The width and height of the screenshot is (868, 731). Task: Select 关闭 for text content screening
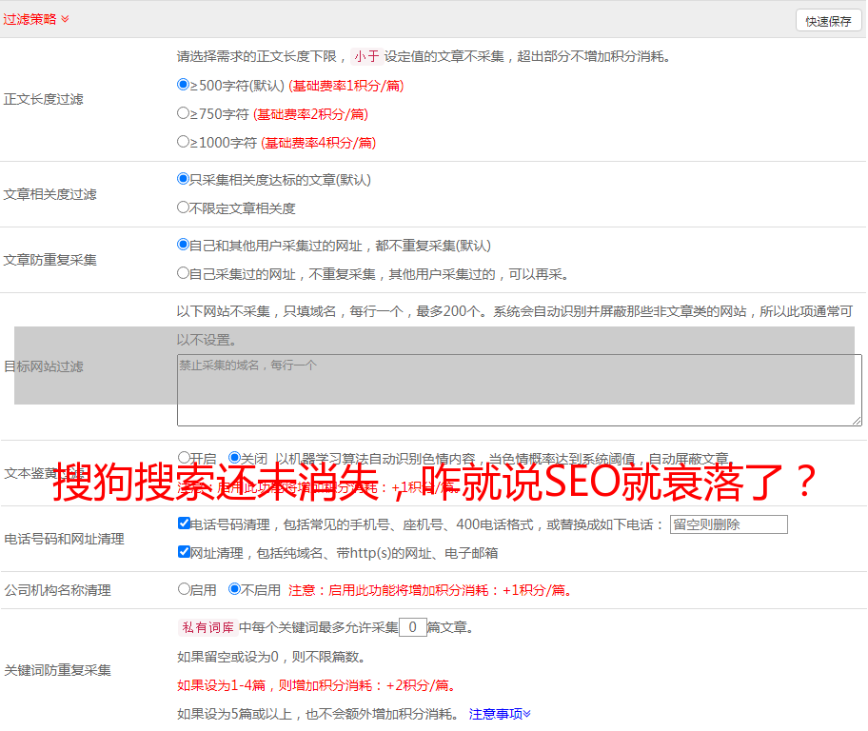pyautogui.click(x=235, y=458)
